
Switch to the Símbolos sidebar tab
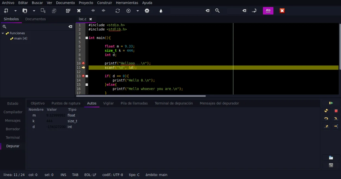[x=11, y=19]
